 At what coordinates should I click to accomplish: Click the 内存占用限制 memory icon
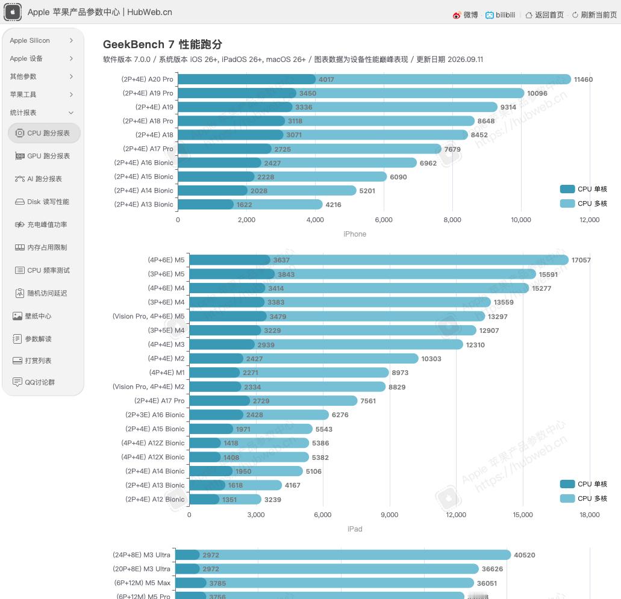pos(19,247)
